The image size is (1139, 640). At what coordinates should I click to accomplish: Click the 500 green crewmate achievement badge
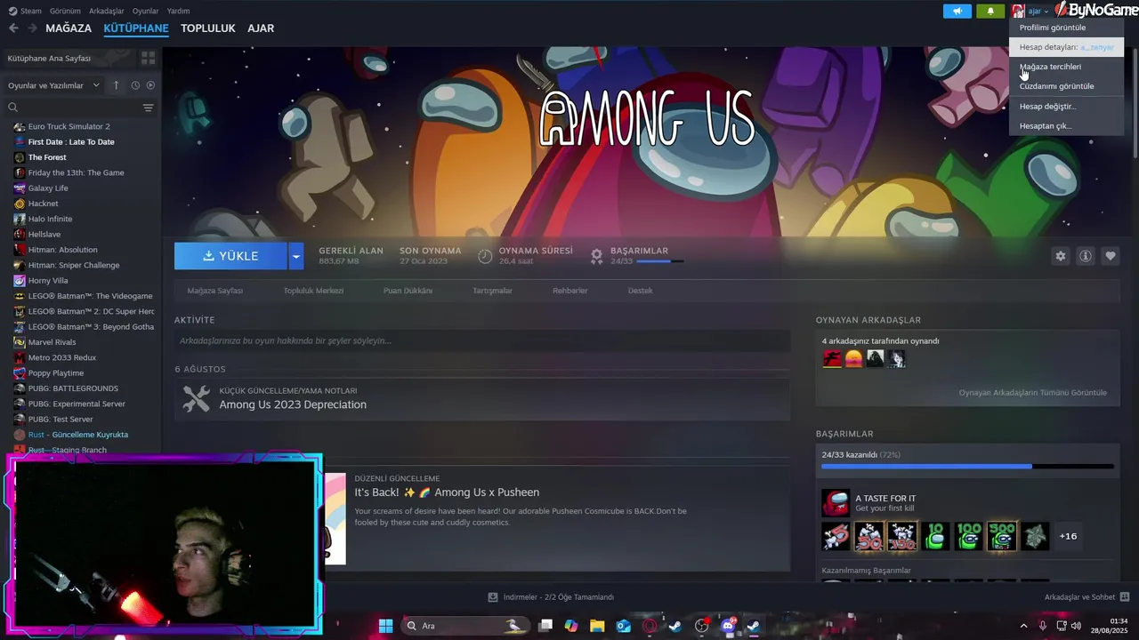pos(1002,536)
